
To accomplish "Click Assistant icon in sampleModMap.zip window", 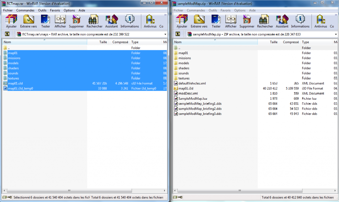I will [282, 21].
